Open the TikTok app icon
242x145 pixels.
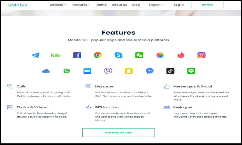click(170, 71)
